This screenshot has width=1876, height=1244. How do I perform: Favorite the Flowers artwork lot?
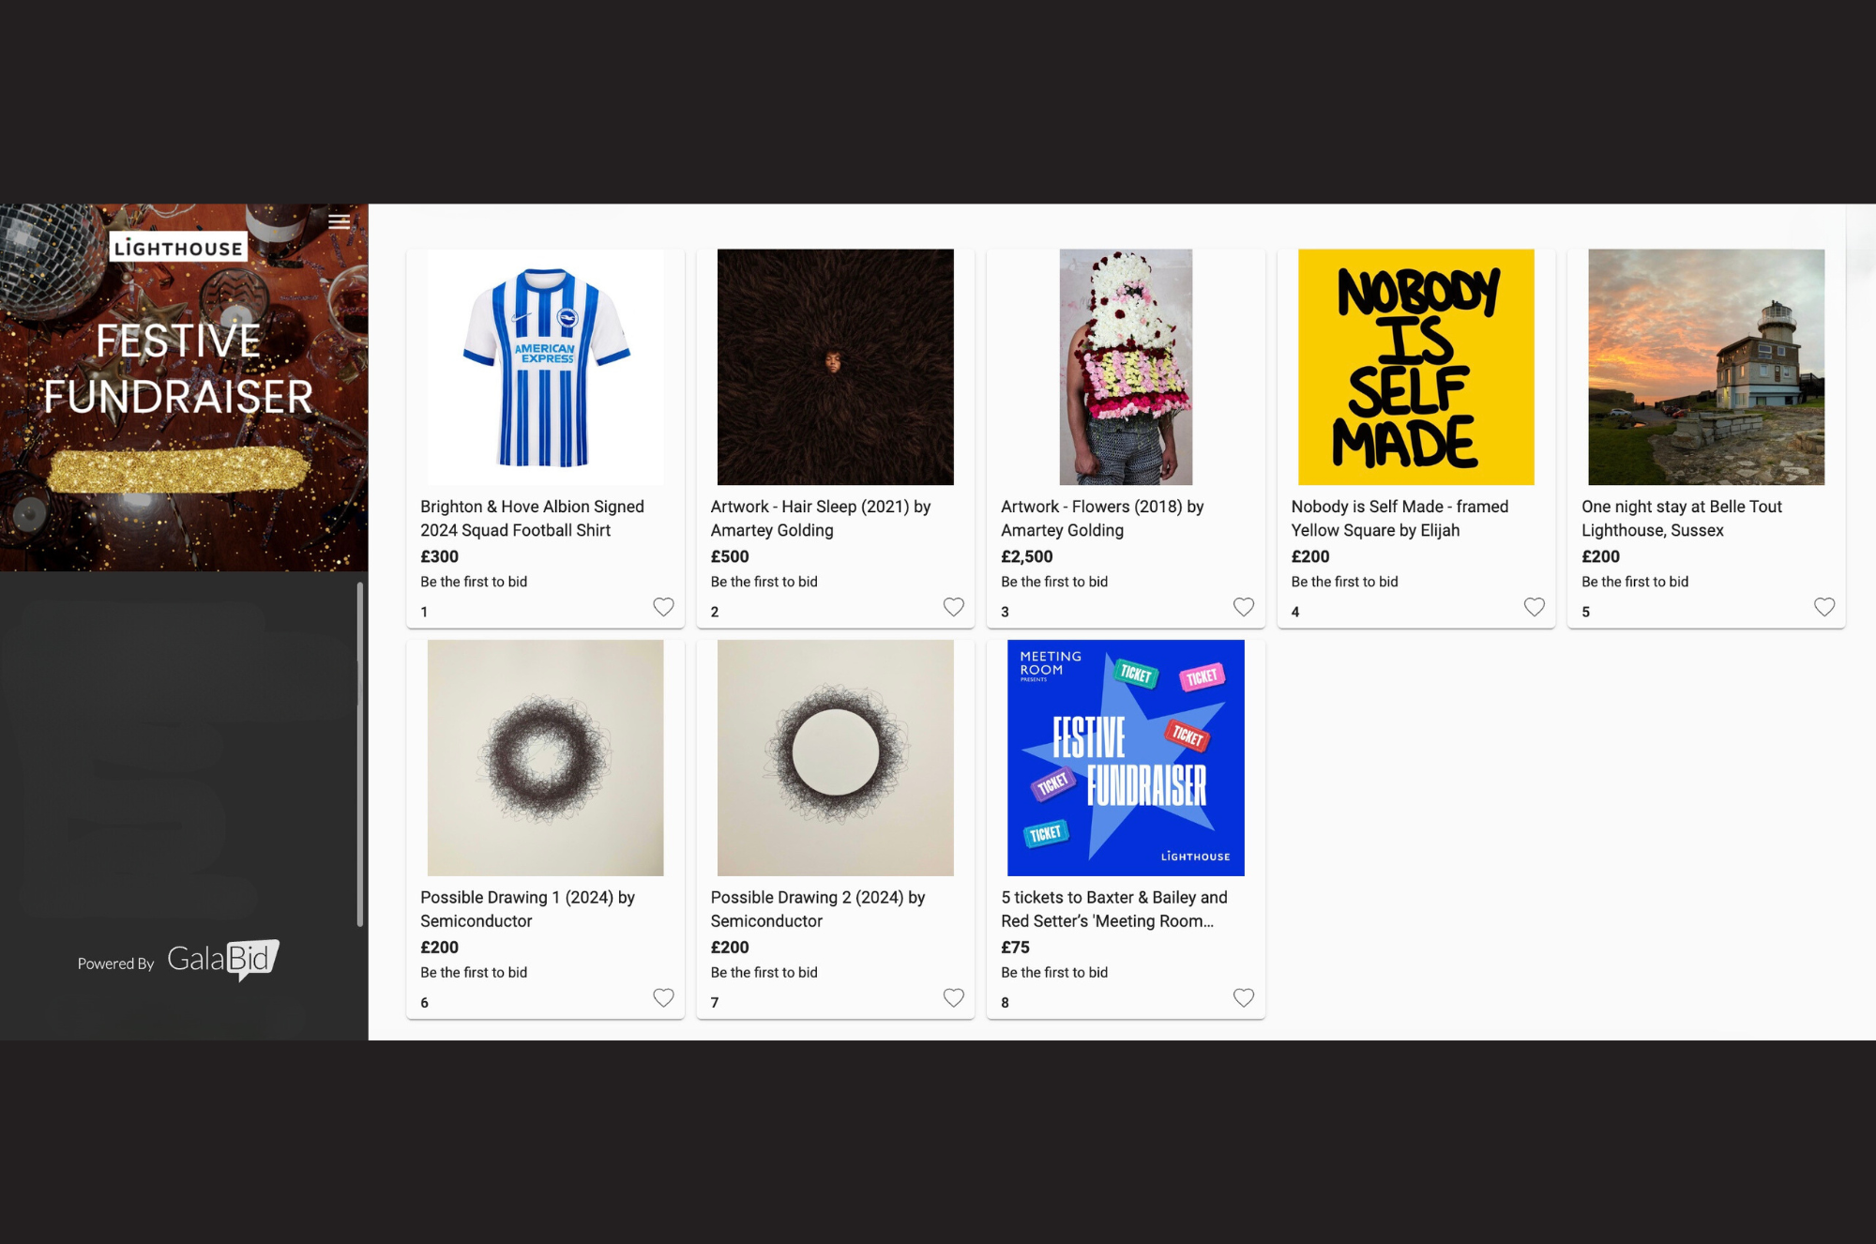[1244, 607]
